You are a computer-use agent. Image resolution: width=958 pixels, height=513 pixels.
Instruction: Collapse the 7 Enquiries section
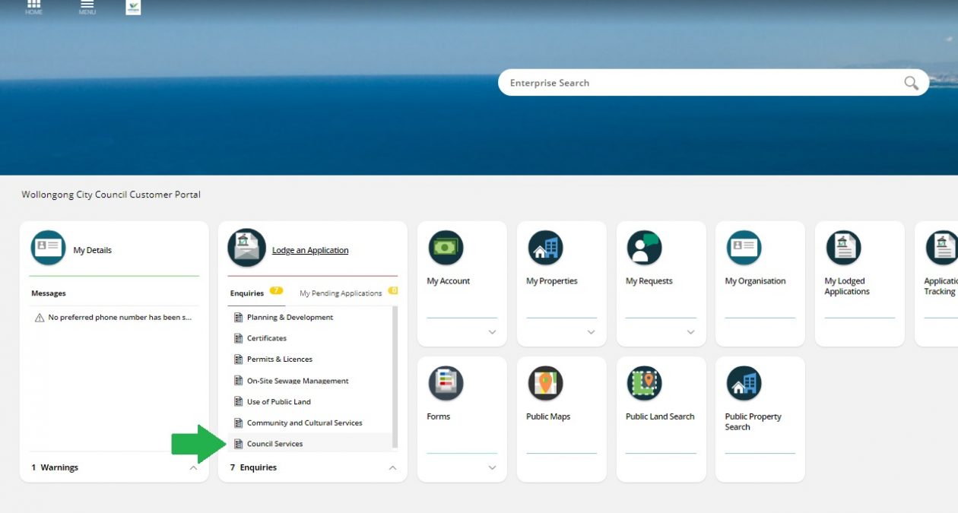[392, 468]
